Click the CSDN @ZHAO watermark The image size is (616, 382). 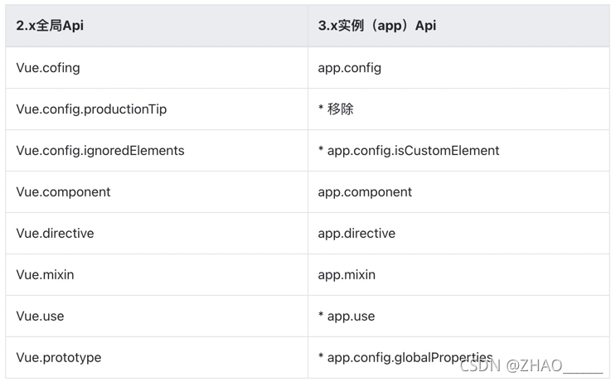(531, 366)
